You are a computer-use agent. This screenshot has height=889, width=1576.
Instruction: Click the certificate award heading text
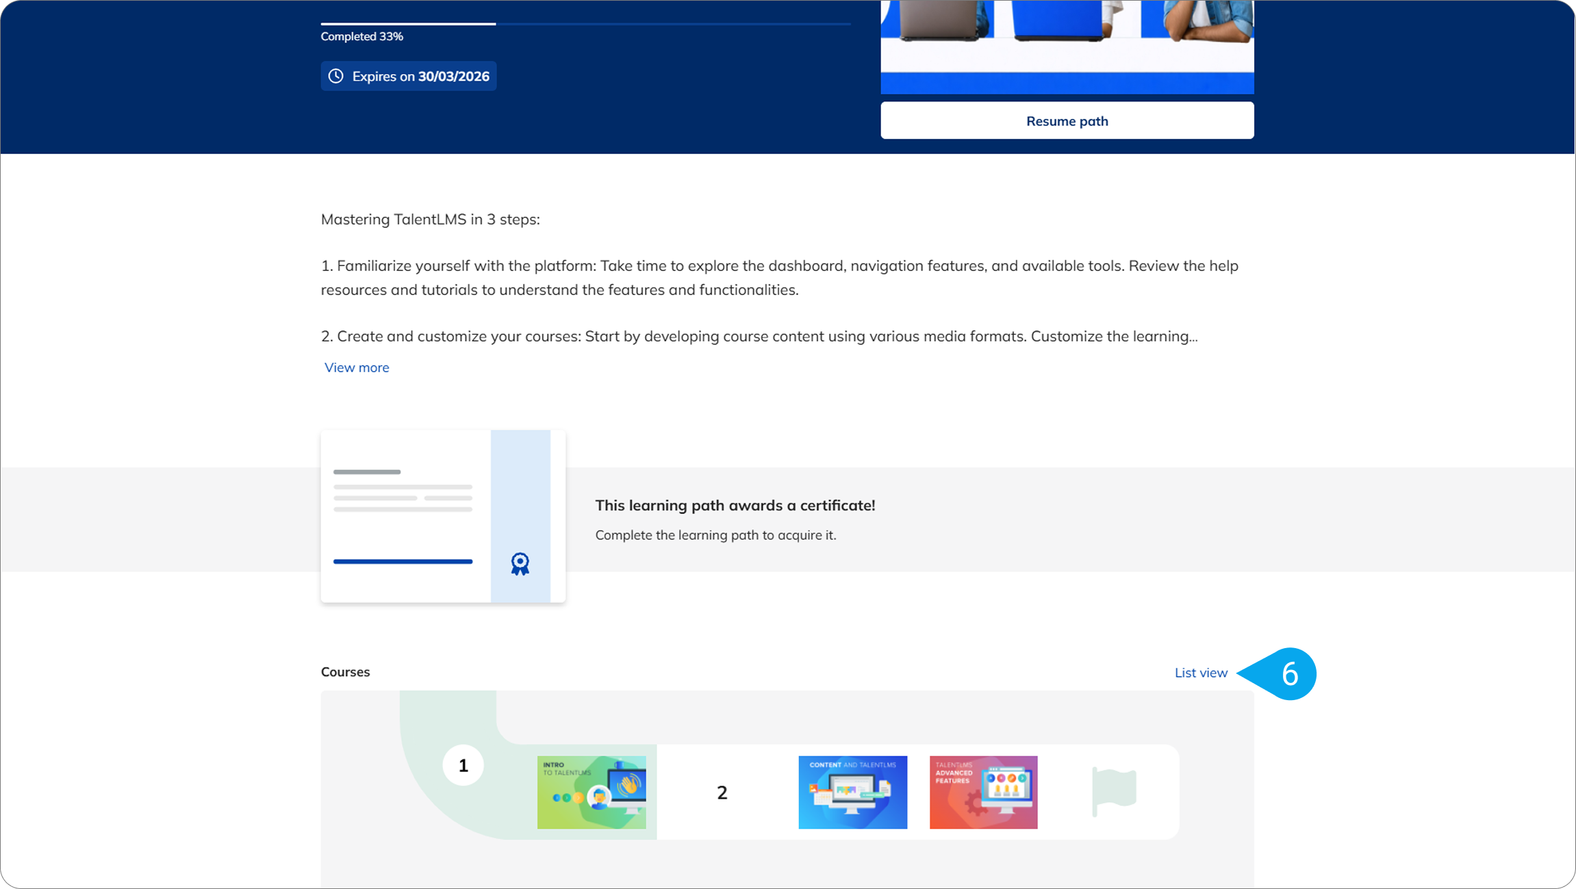click(x=735, y=505)
